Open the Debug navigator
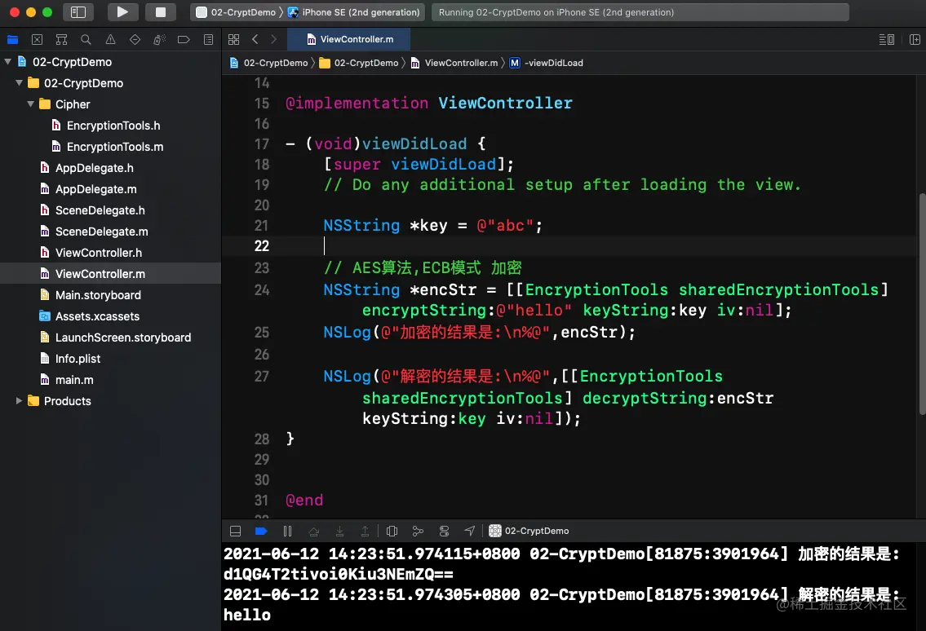 coord(159,40)
